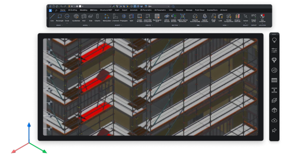This screenshot has width=293, height=155.
Task: Use the L-Connect modify tool
Action: (x=116, y=18)
